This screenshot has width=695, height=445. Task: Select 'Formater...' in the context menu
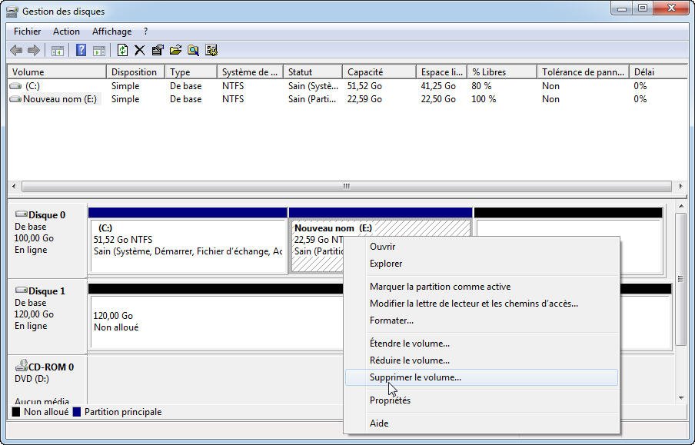391,320
